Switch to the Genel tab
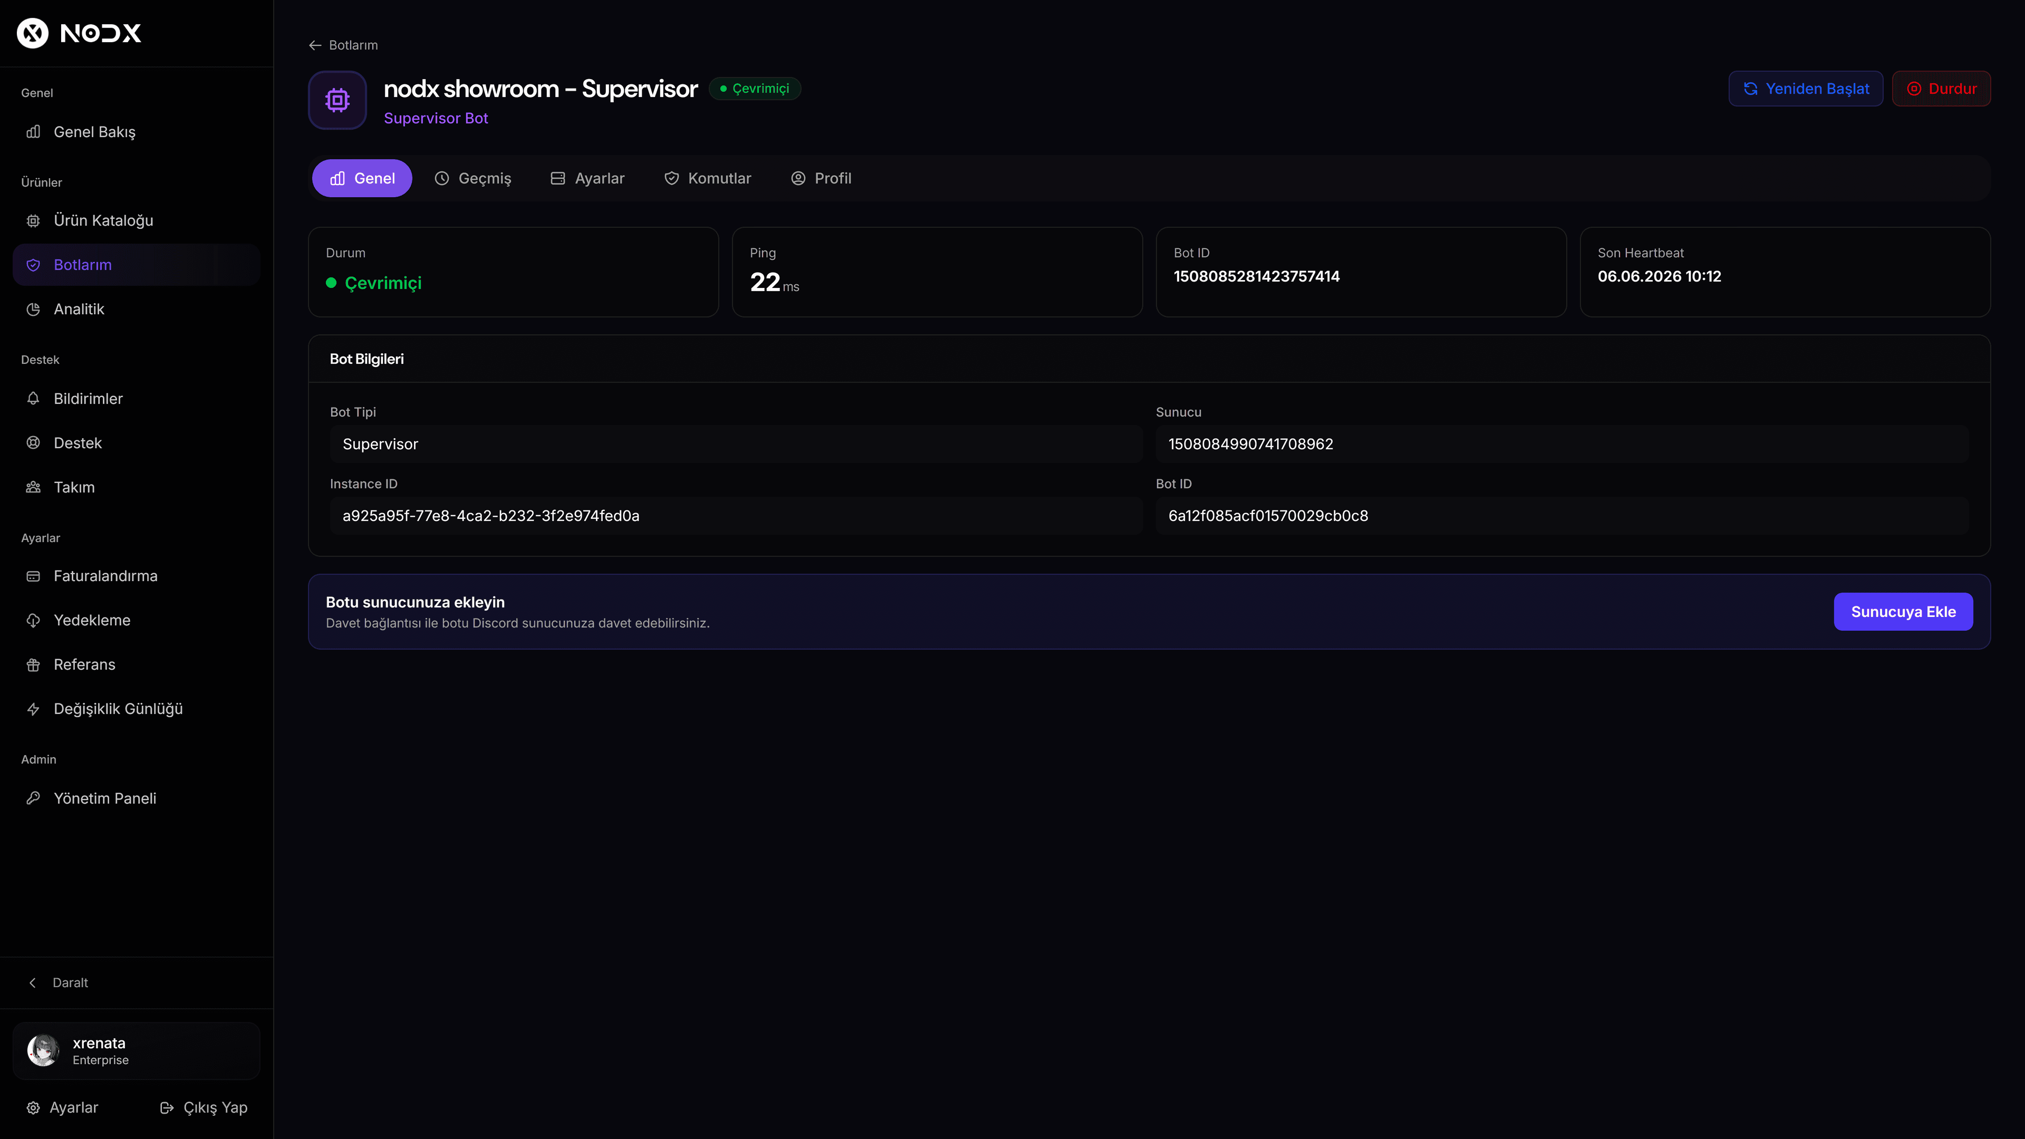The width and height of the screenshot is (2025, 1139). click(x=362, y=178)
